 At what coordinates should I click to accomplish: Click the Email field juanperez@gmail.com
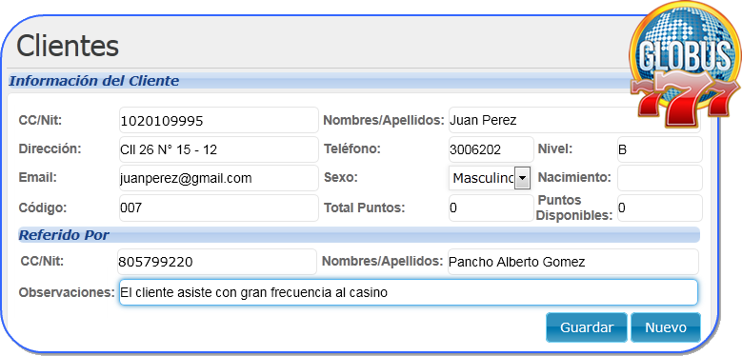point(219,178)
